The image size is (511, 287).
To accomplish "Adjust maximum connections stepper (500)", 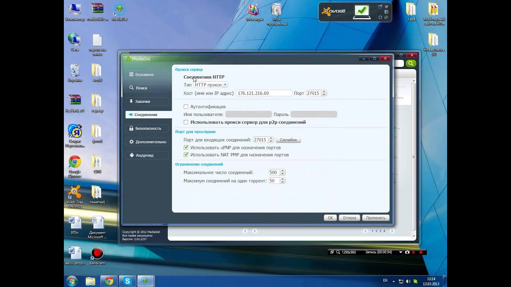I will [x=283, y=173].
